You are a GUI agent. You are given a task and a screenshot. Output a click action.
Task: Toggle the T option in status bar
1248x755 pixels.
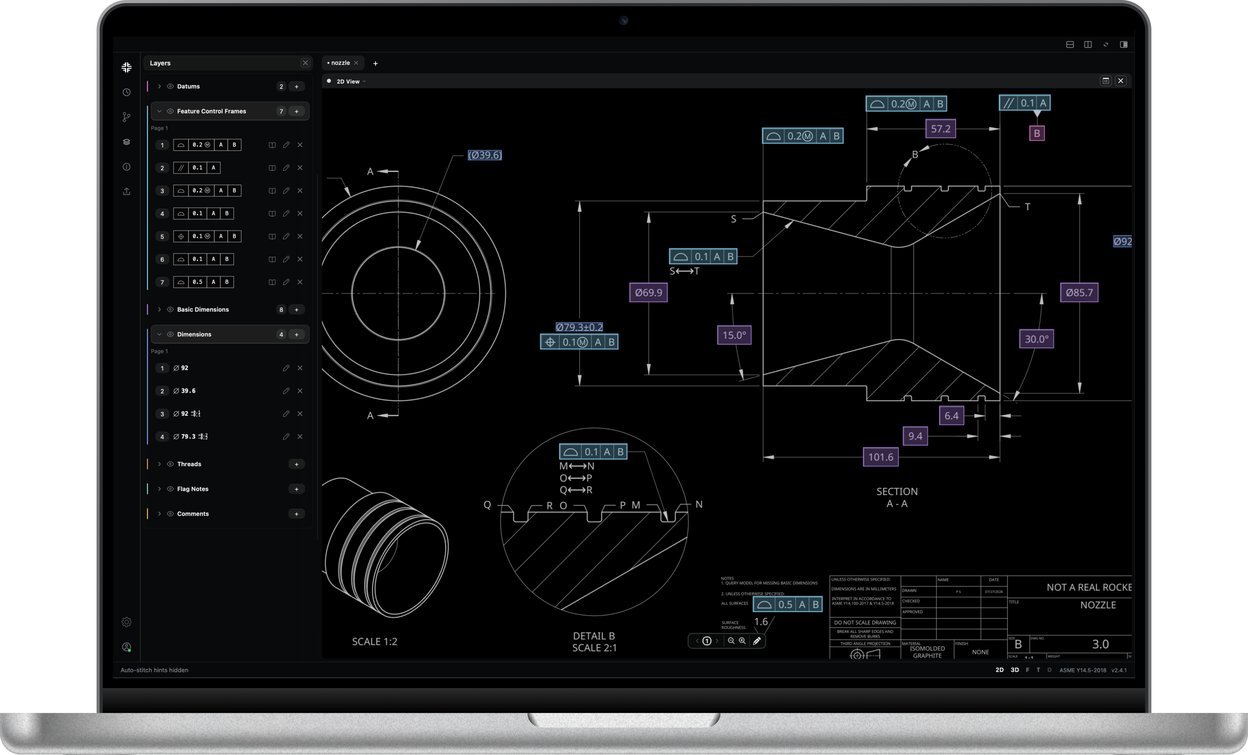tap(1038, 670)
